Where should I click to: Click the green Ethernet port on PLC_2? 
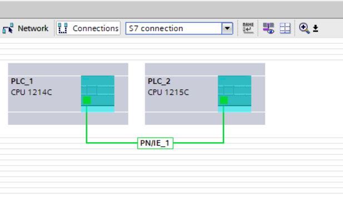[x=224, y=101]
